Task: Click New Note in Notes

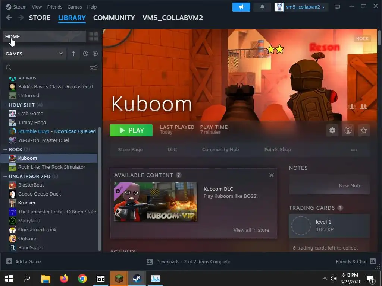Action: 350,185
